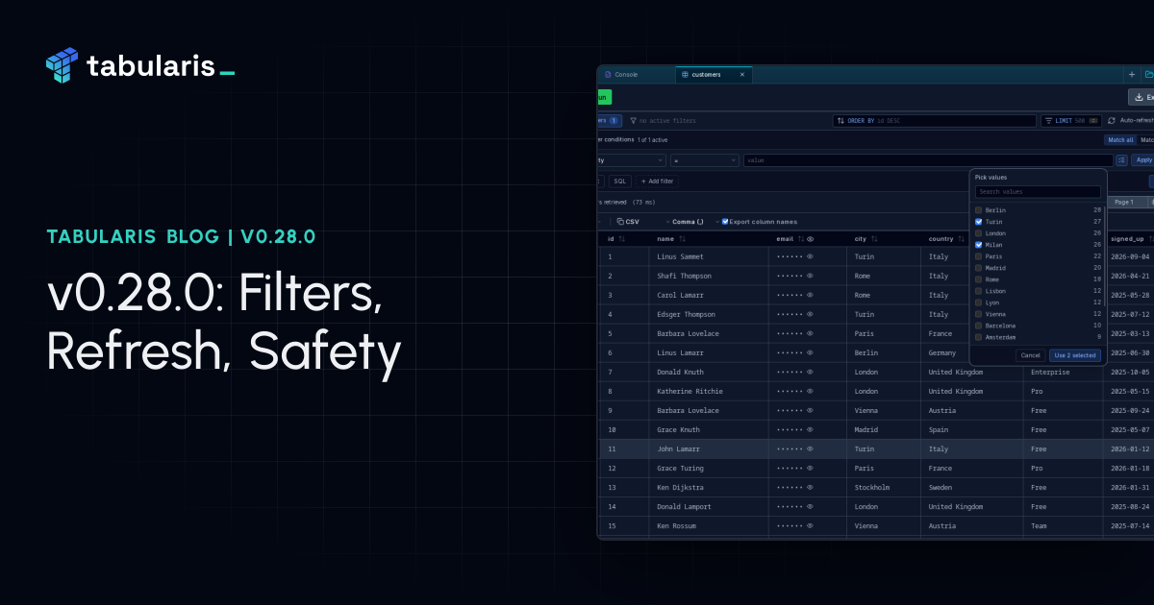
Task: Uncheck the Milan value checkbox
Action: pyautogui.click(x=979, y=245)
